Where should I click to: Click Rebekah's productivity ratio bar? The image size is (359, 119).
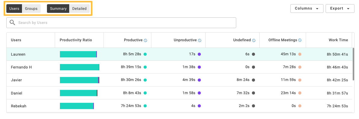click(77, 106)
